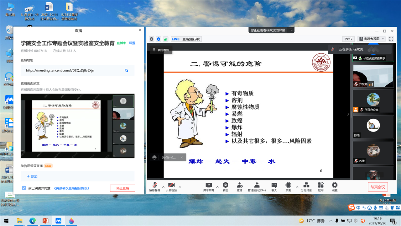Click the unmute microphone icon (解除静音)
This screenshot has height=226, width=401.
[154, 185]
